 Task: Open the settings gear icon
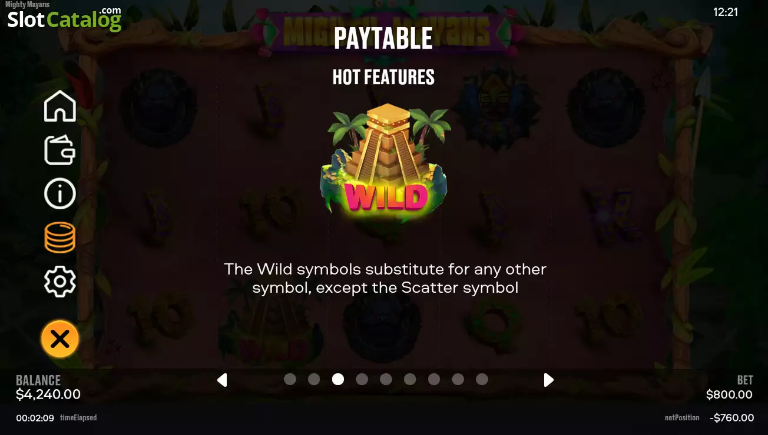coord(60,282)
